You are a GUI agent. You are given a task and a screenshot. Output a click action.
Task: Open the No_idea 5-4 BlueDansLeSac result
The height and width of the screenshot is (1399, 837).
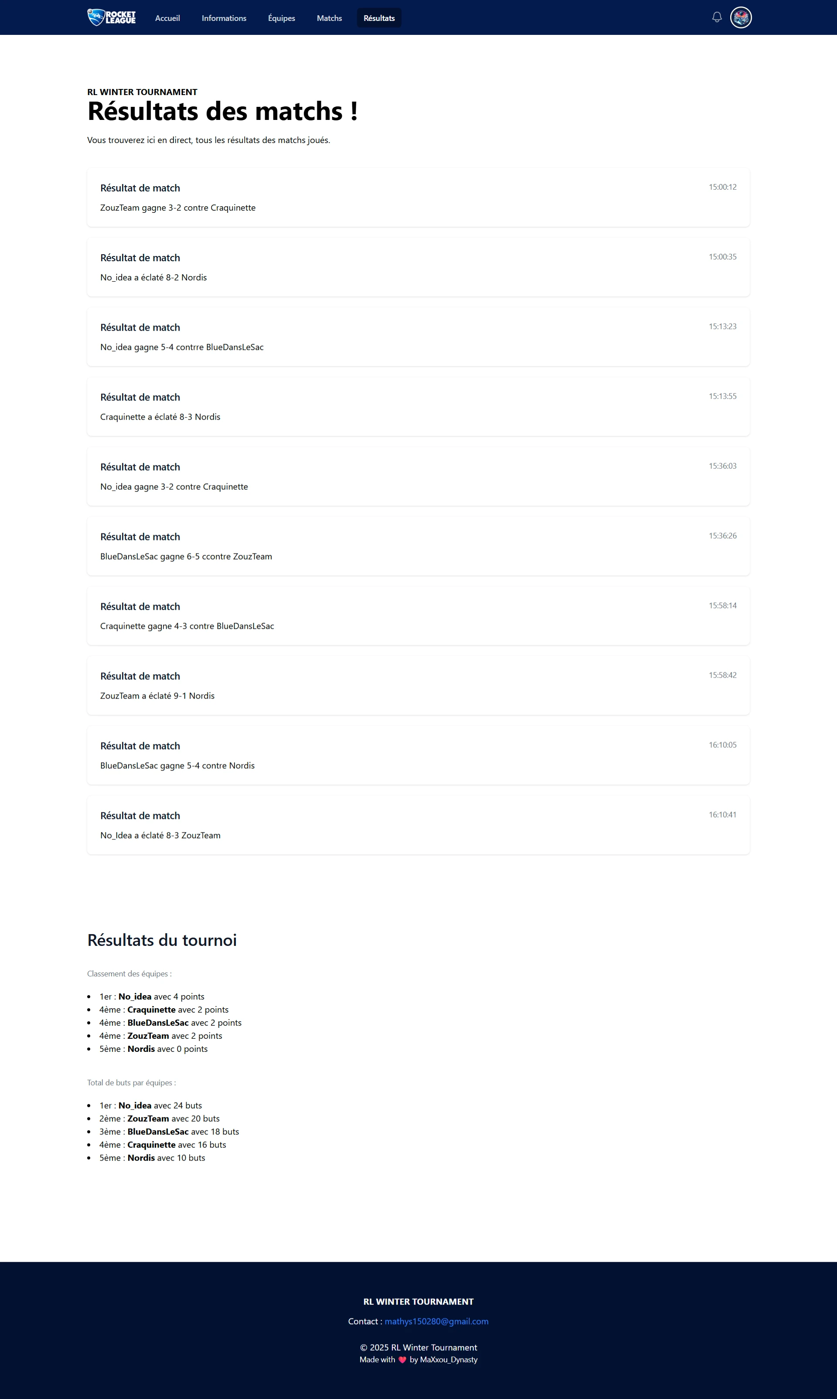pyautogui.click(x=418, y=337)
